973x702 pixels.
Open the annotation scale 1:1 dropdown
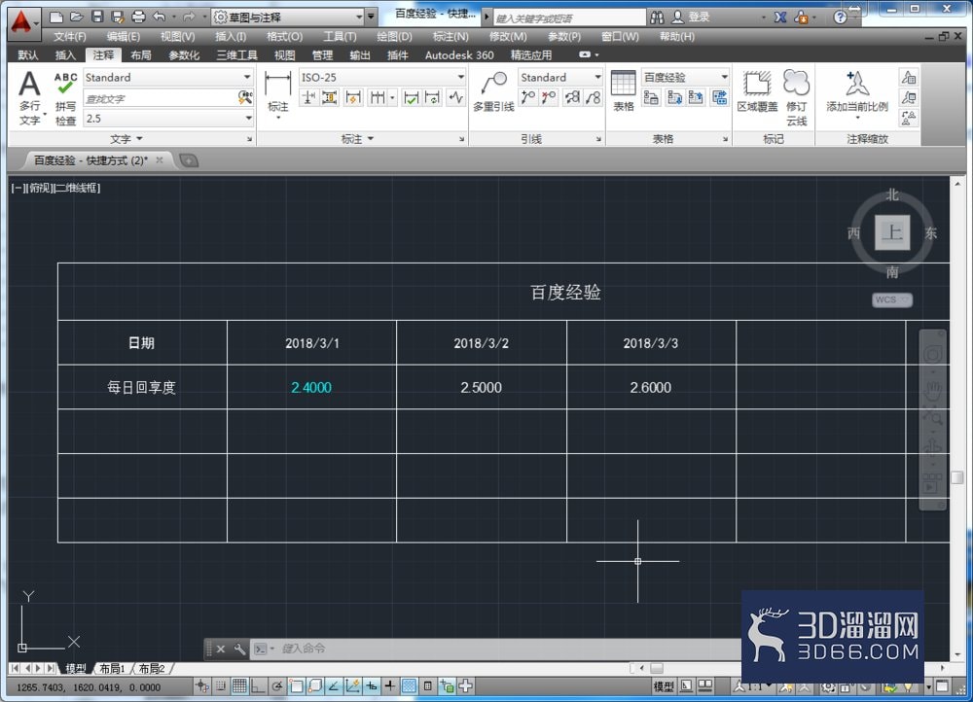pos(754,685)
